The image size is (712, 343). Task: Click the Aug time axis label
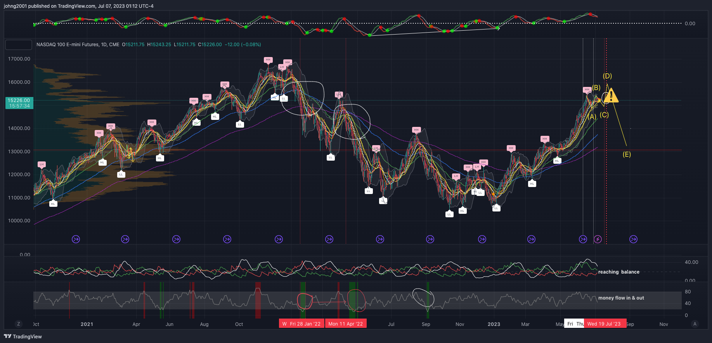point(204,324)
